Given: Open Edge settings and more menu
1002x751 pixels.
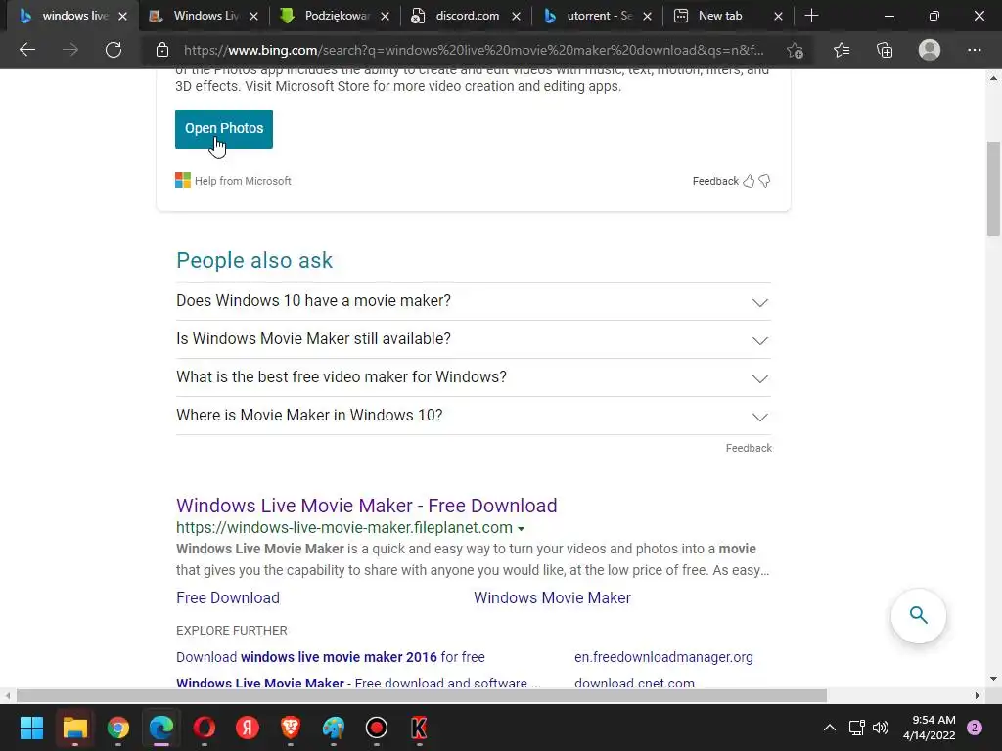Looking at the screenshot, I should tap(974, 50).
